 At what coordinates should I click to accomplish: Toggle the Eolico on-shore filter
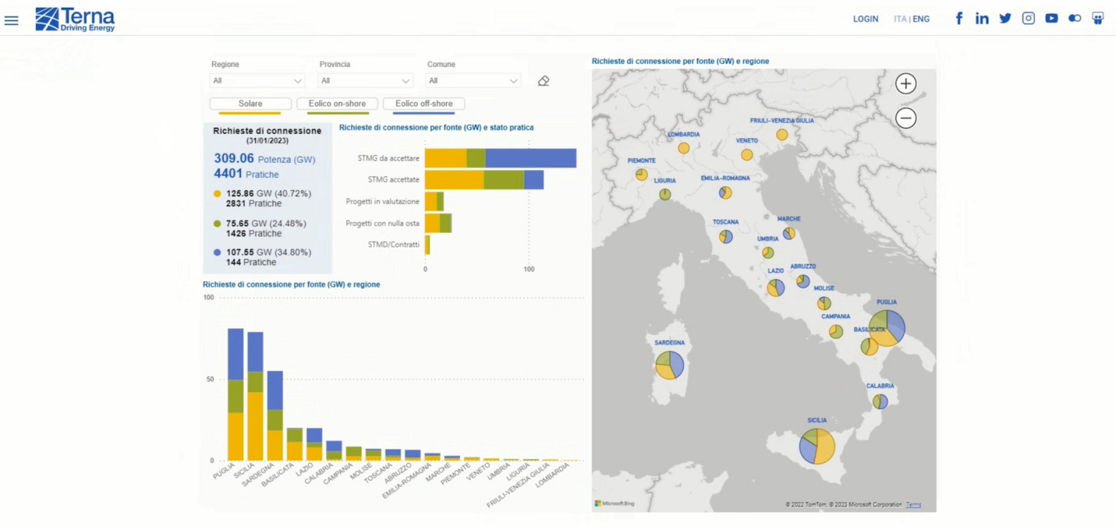coord(337,103)
